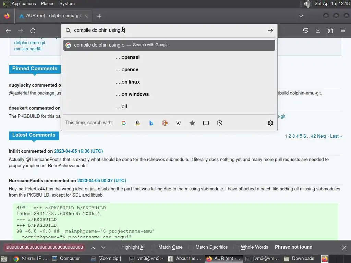This screenshot has height=263, width=351.
Task: Open the dolphin-emu-git source link
Action: [x=29, y=42]
